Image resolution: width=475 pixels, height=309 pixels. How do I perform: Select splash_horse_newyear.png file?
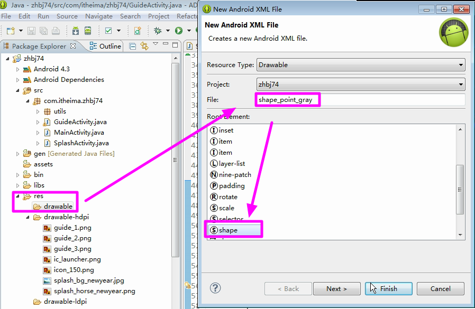95,291
